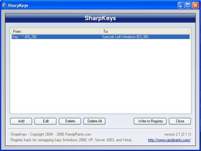Sort by the To: column header

click(145, 31)
